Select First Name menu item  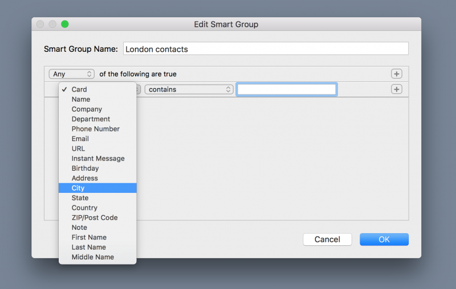point(97,237)
